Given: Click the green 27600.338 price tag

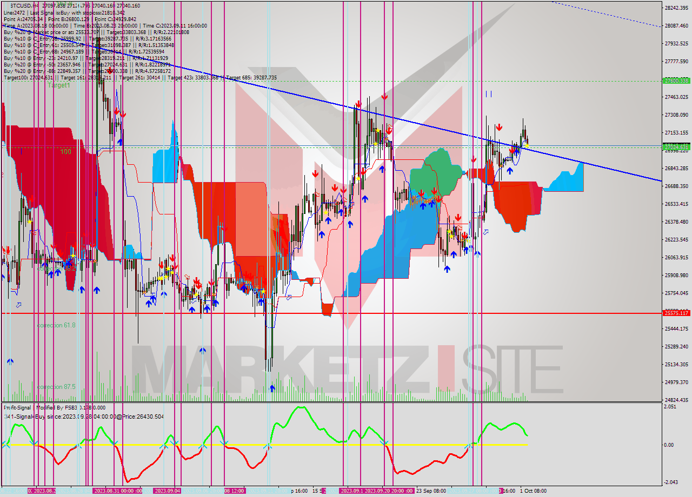Looking at the screenshot, I should [676, 80].
